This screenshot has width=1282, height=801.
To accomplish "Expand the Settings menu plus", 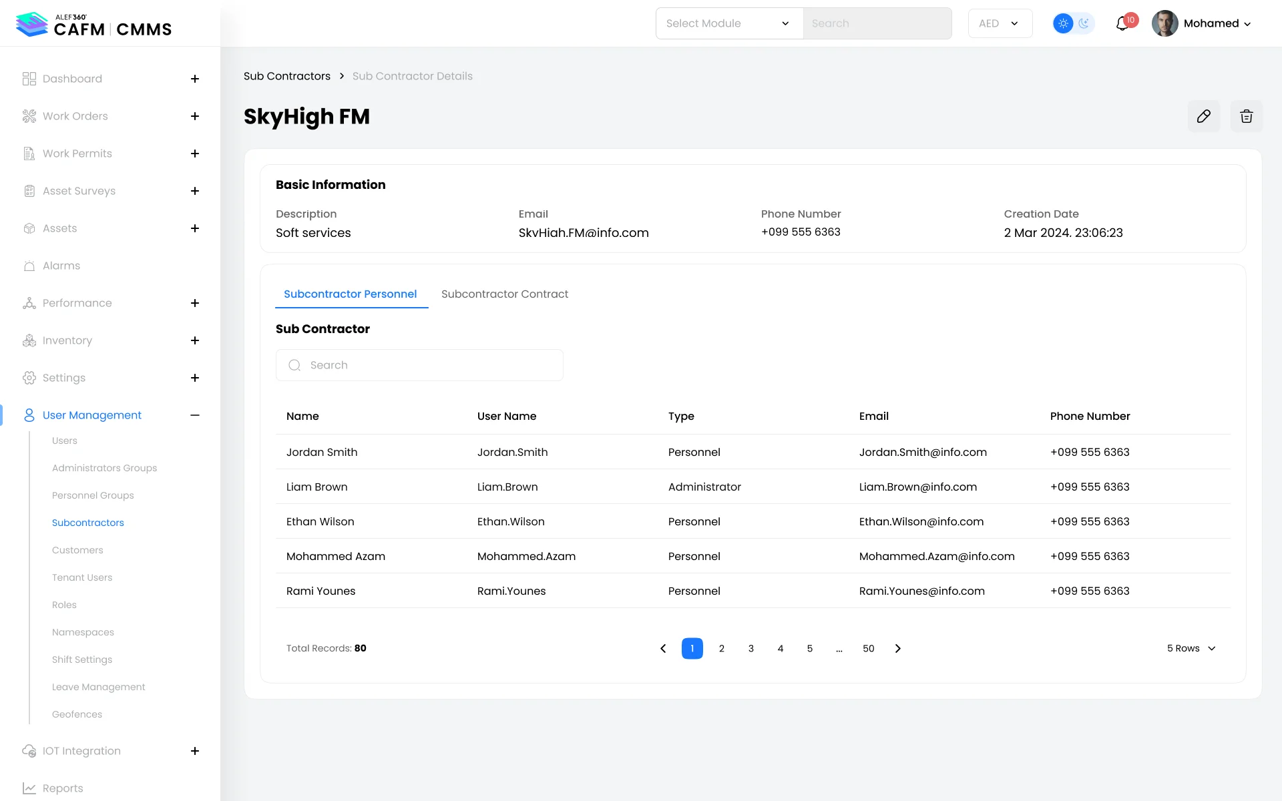I will click(x=195, y=378).
